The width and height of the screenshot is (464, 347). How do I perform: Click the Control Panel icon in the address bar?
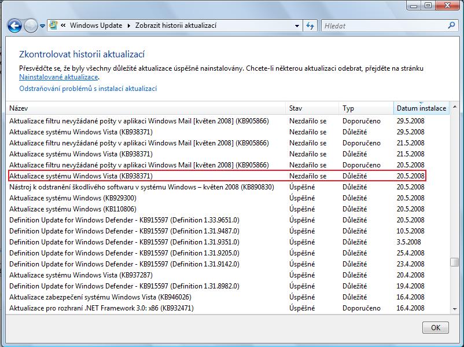[54, 26]
